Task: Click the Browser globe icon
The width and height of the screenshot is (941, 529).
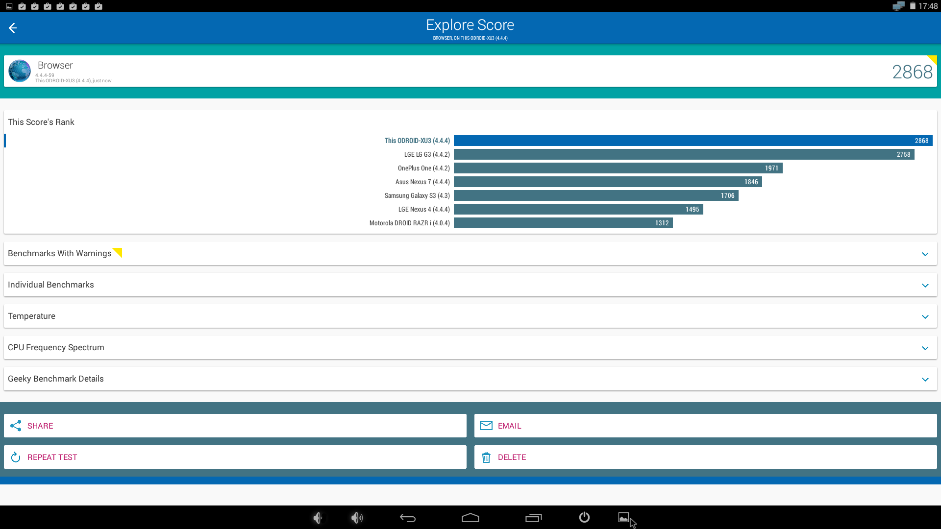Action: 20,71
